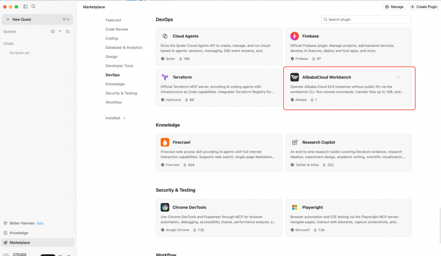Click the Cloud Agents plugin icon
441x256 pixels.
pos(165,36)
